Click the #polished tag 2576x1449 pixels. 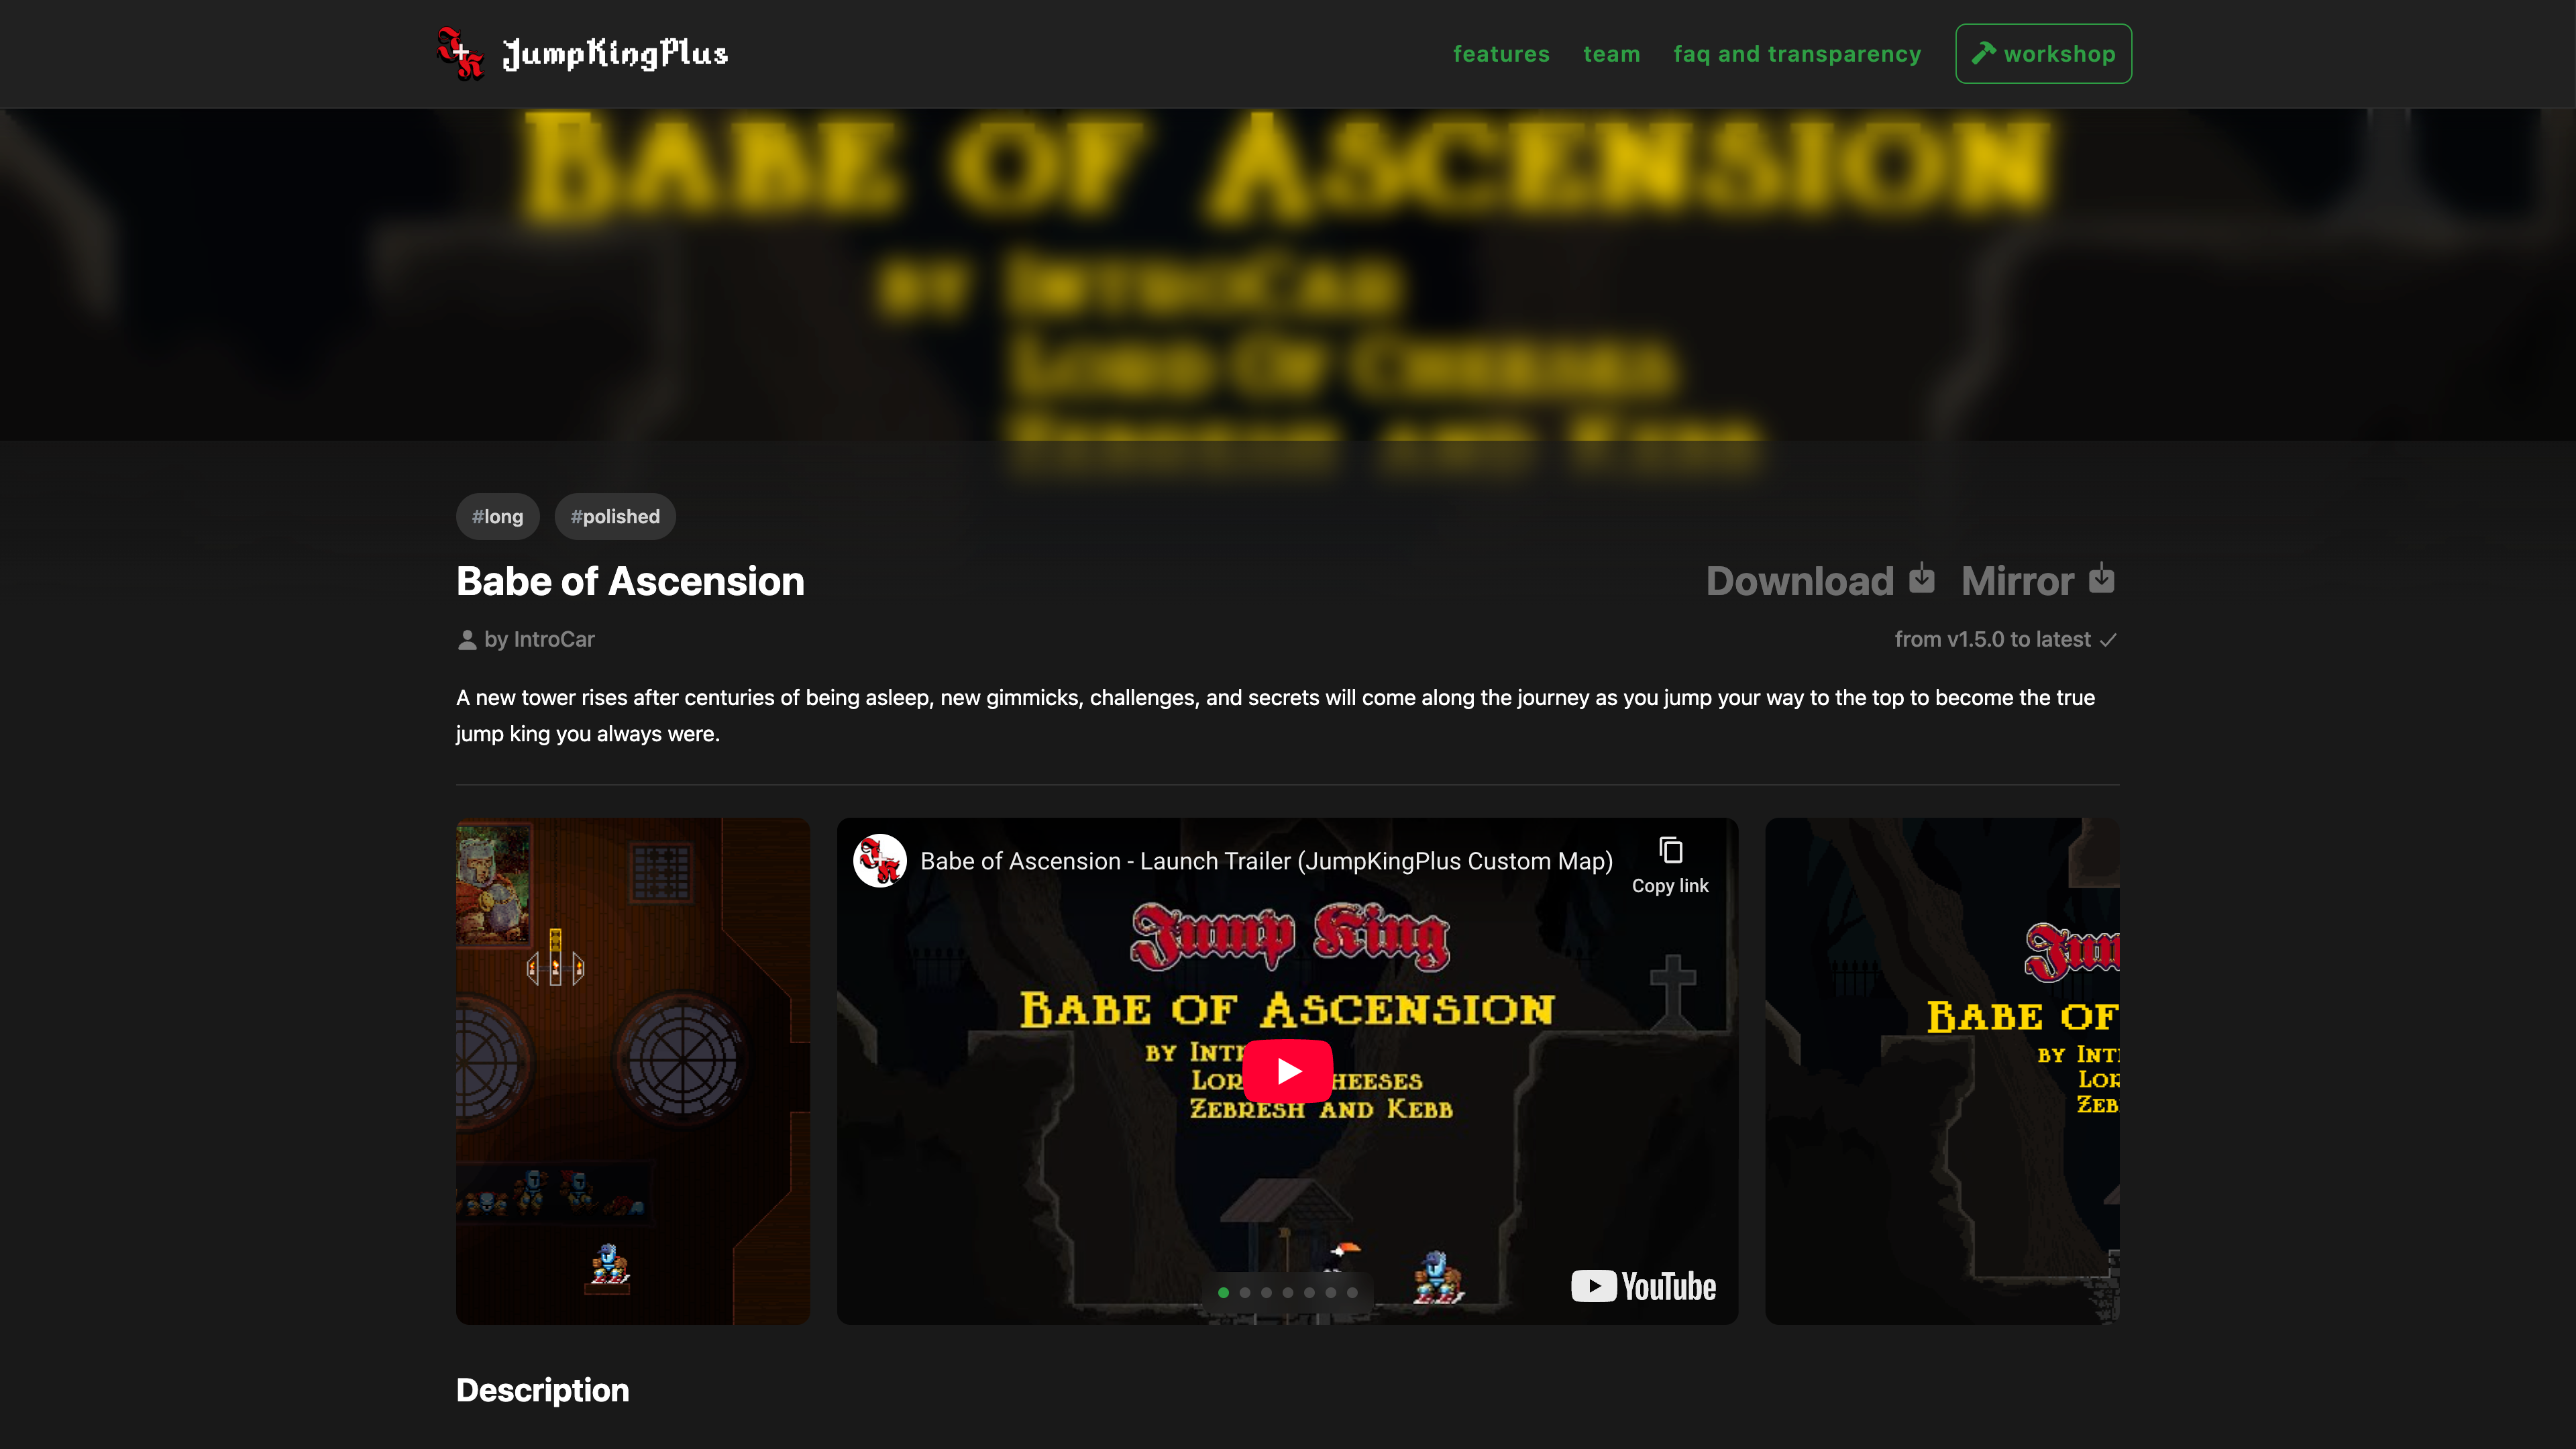pyautogui.click(x=615, y=517)
